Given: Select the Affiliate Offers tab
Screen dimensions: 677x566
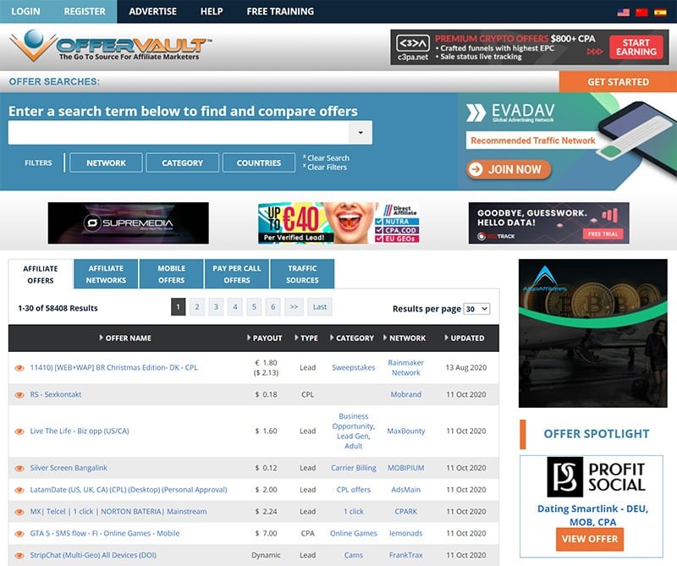Looking at the screenshot, I should point(41,275).
